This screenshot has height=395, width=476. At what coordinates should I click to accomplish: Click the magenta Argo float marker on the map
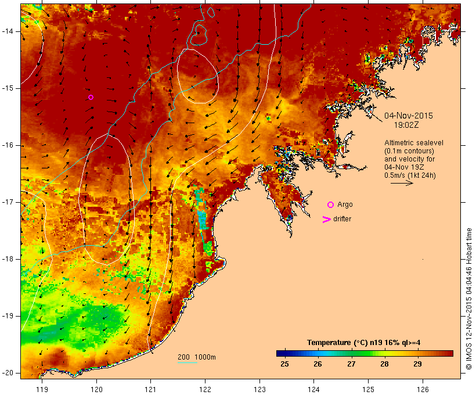pyautogui.click(x=91, y=98)
